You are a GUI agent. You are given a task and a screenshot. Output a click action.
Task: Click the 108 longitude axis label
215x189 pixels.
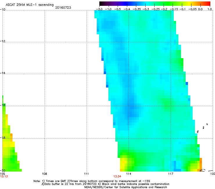[x=44, y=174]
